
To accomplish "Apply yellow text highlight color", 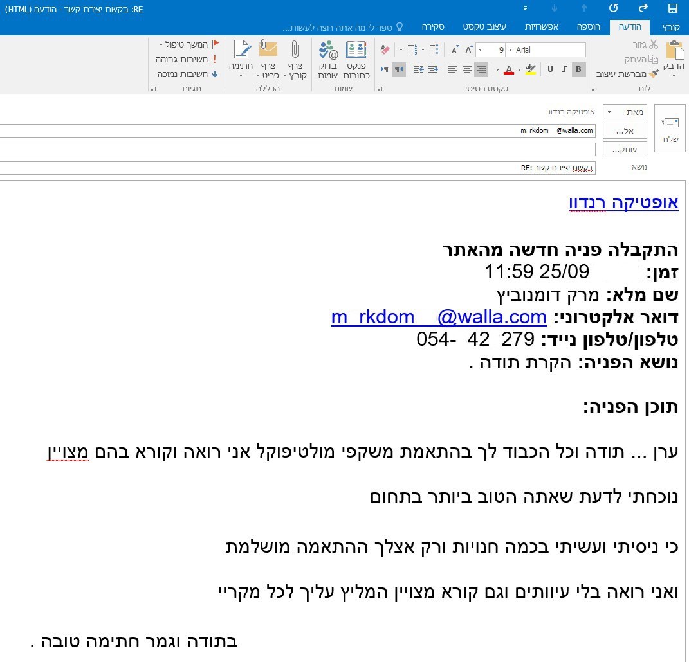I will coord(530,69).
